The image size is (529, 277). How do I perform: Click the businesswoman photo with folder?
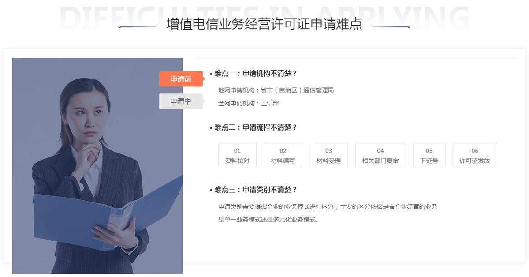point(97,166)
